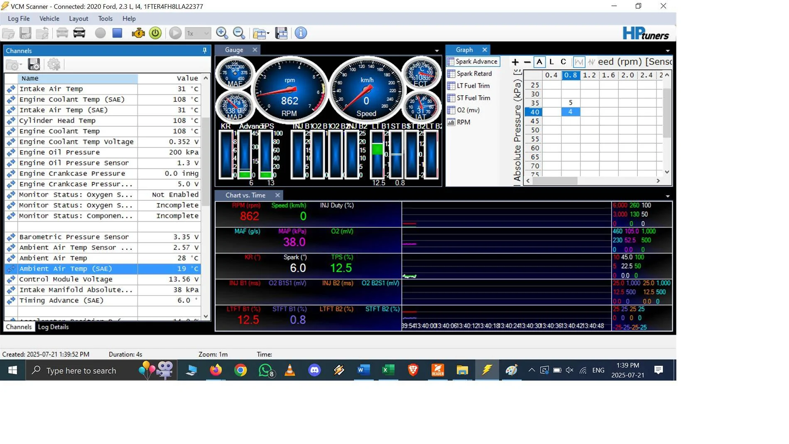This screenshot has height=444, width=789.
Task: Select the Ambient Air Temp (SAE) row
Action: point(103,269)
